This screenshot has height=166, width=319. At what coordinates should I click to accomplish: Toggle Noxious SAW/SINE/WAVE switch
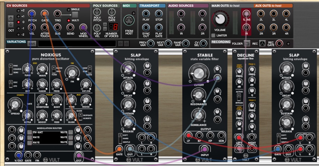click(x=90, y=69)
